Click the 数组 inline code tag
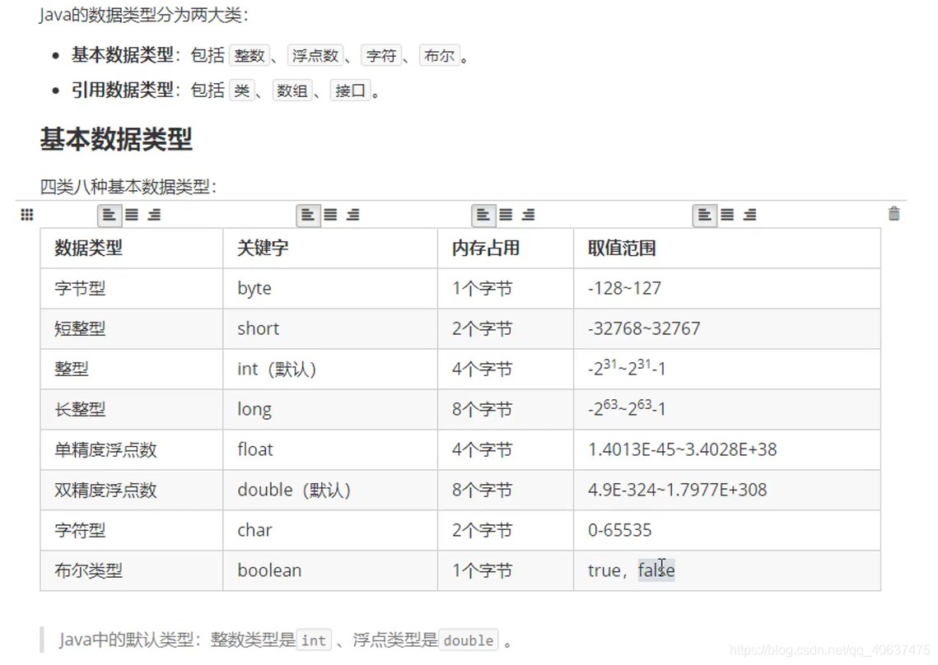 pyautogui.click(x=292, y=91)
